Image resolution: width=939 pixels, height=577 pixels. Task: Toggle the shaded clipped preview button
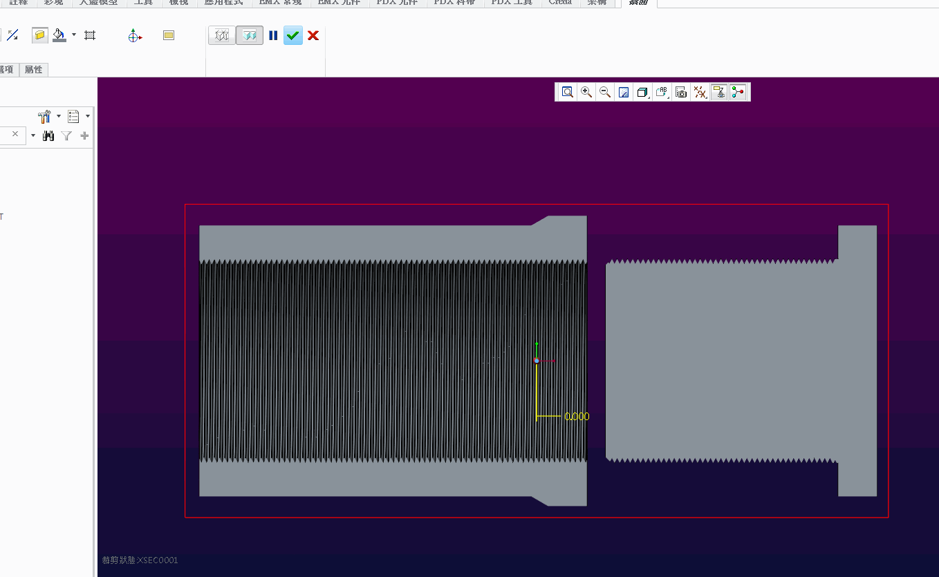(250, 35)
